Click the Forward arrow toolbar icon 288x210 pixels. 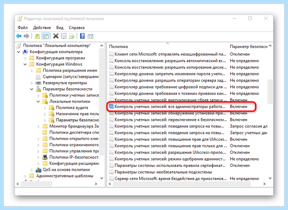pyautogui.click(x=26, y=36)
